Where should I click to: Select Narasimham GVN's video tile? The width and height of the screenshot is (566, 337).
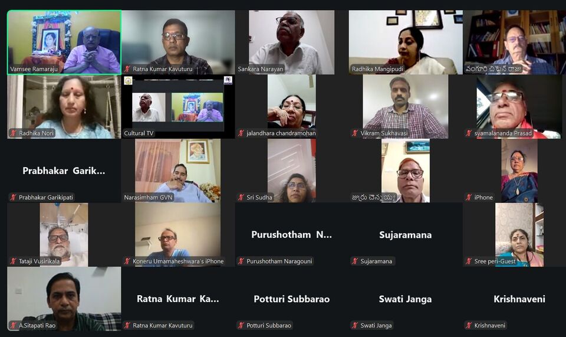(178, 171)
